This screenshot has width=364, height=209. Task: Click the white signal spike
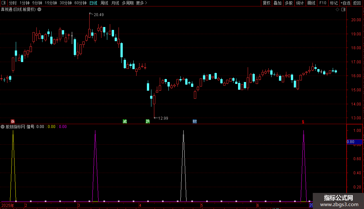tap(183, 166)
